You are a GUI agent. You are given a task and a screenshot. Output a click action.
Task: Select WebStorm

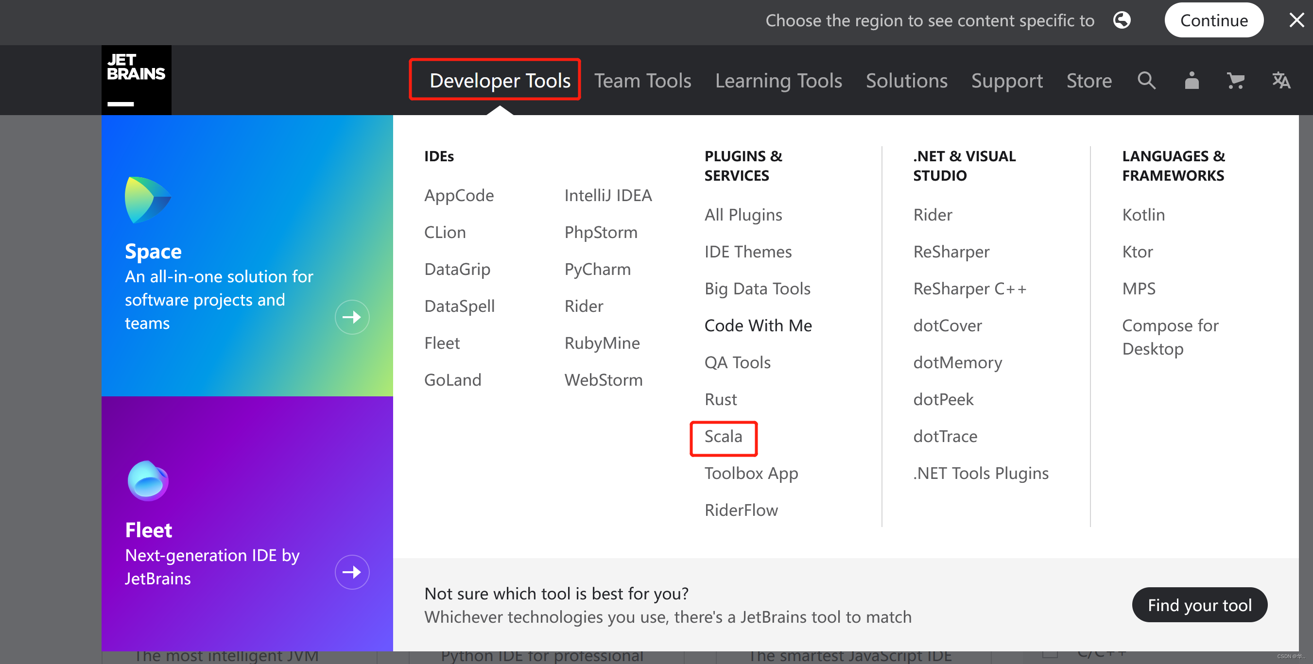click(604, 380)
